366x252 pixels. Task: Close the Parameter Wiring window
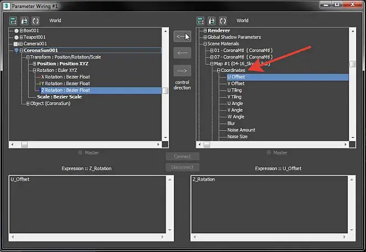point(353,4)
